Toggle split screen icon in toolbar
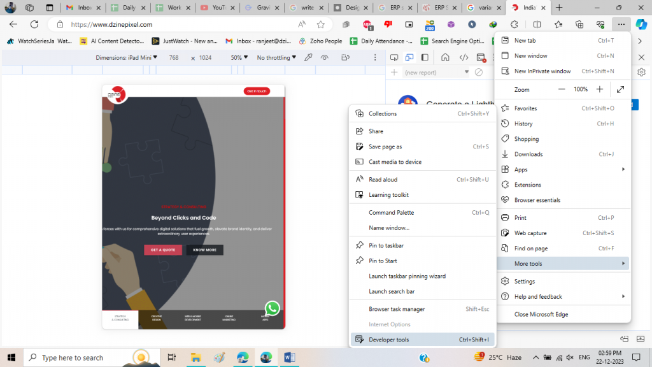Viewport: 652px width, 367px height. coord(537,25)
